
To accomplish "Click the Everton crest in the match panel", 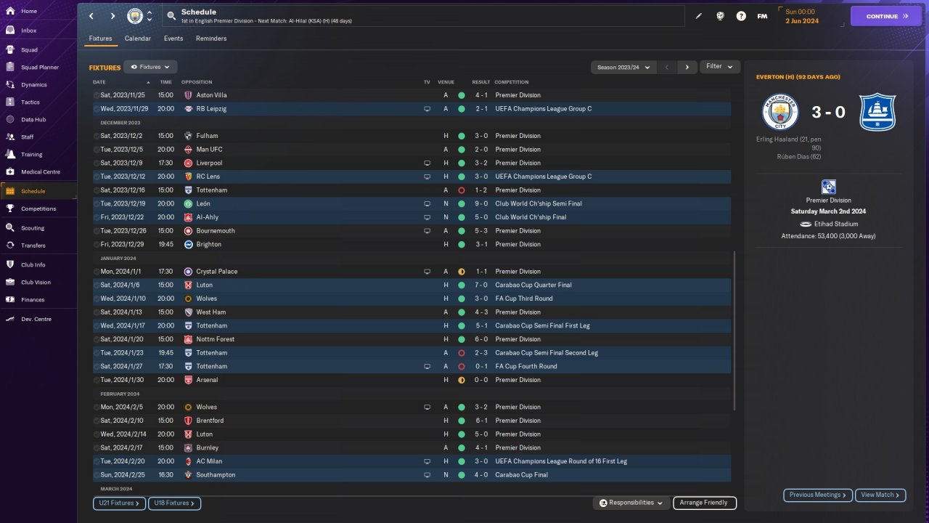I will tap(877, 112).
